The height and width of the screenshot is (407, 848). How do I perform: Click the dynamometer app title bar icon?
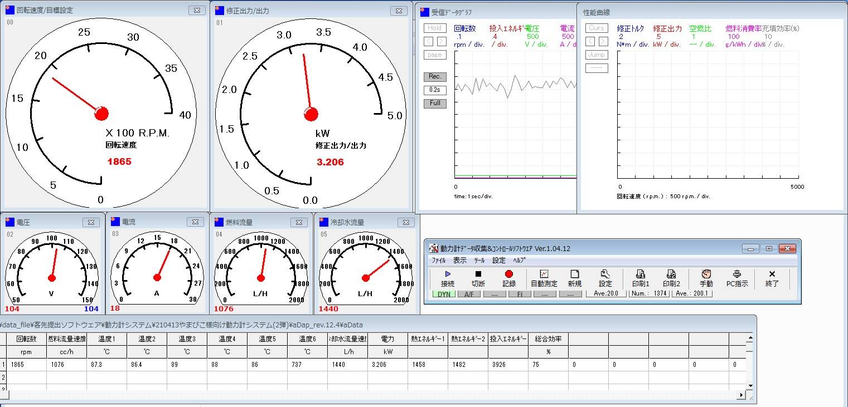point(434,248)
